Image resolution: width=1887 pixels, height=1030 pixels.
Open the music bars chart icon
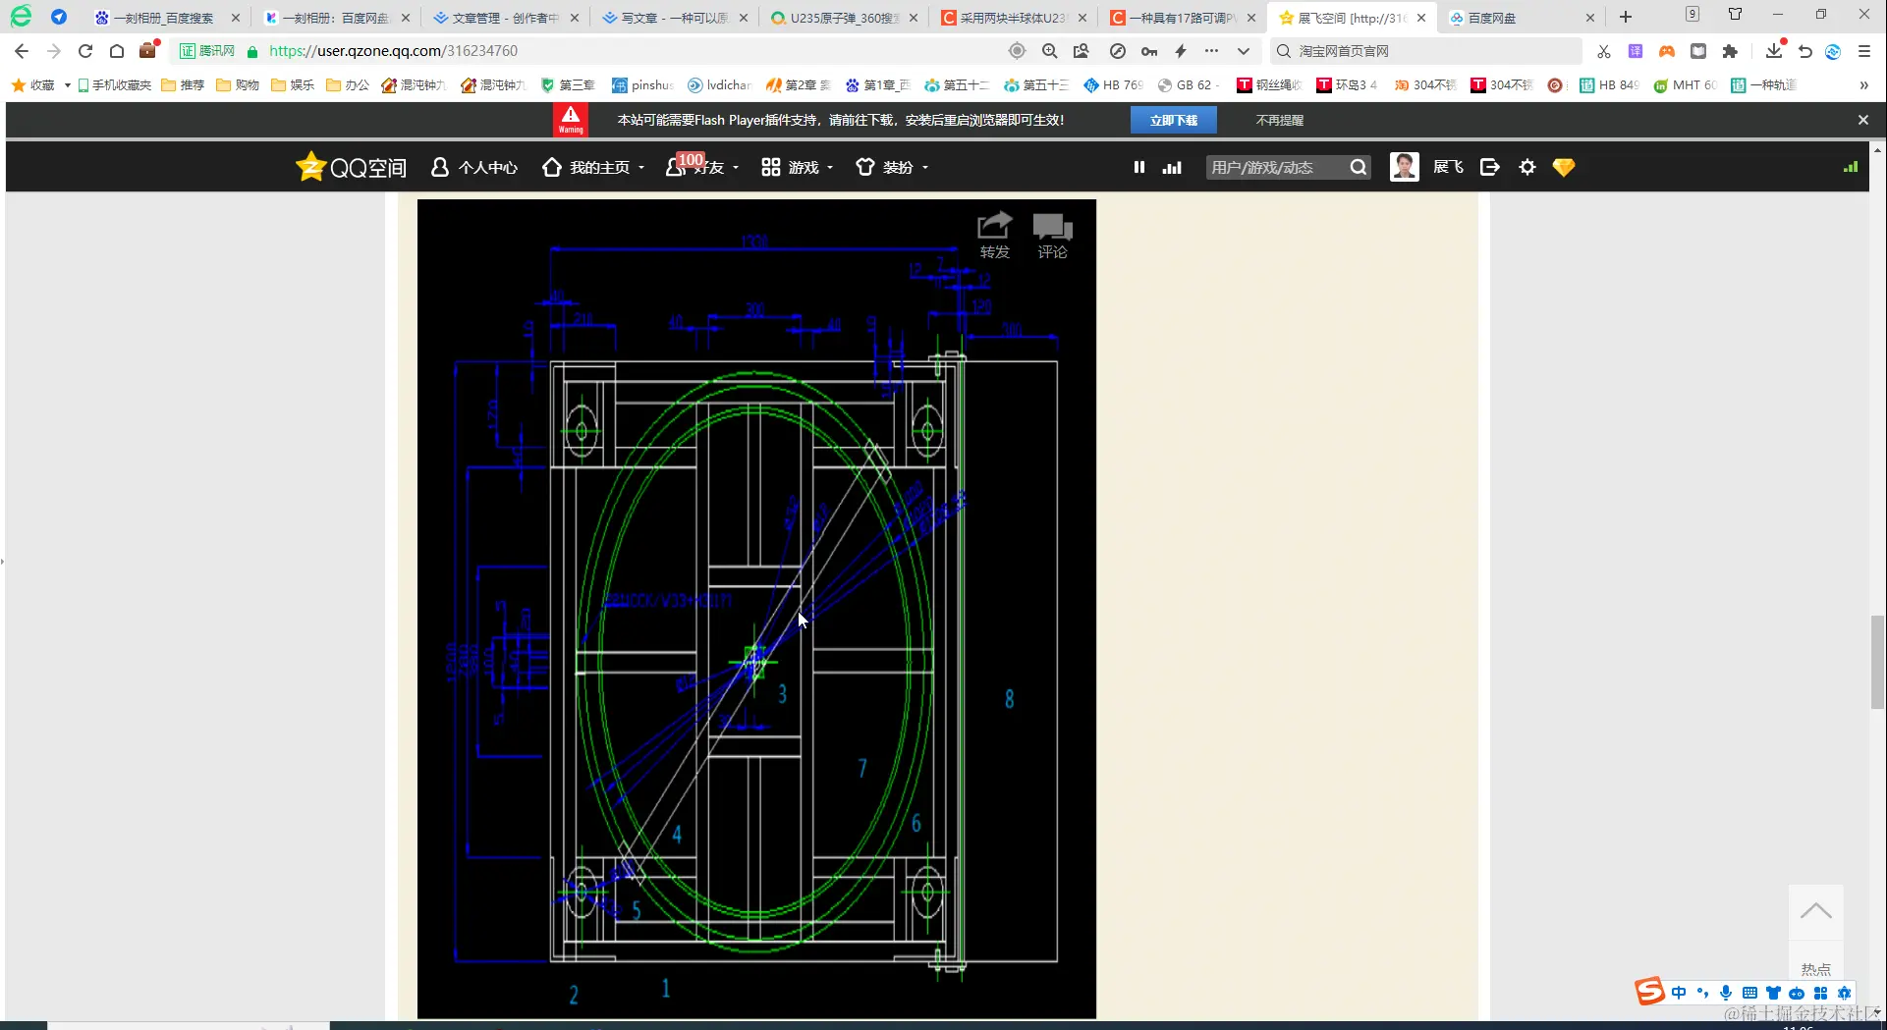click(x=1172, y=167)
